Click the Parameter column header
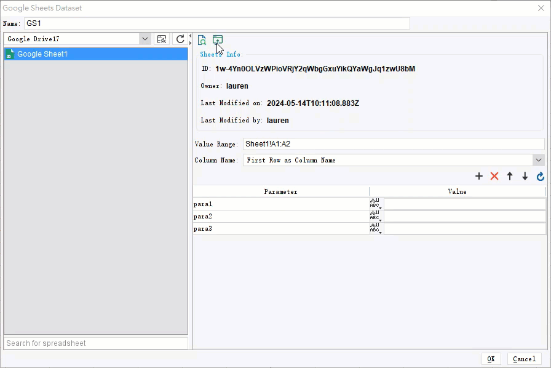The image size is (551, 368). coord(281,191)
